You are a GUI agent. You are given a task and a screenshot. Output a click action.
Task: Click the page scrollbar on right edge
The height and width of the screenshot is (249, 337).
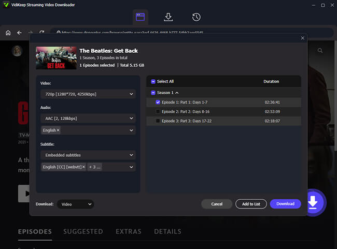[x=335, y=97]
